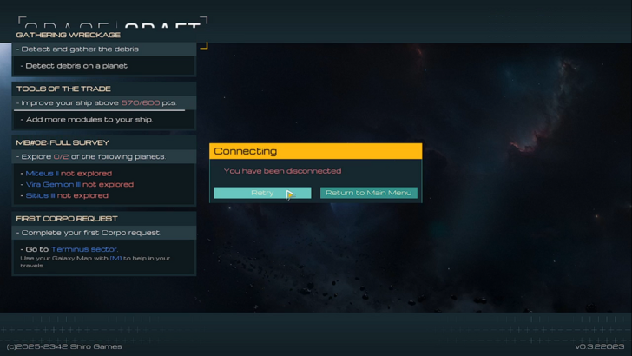The image size is (632, 356).
Task: Open Tools of the Trade quest header
Action: (104, 89)
